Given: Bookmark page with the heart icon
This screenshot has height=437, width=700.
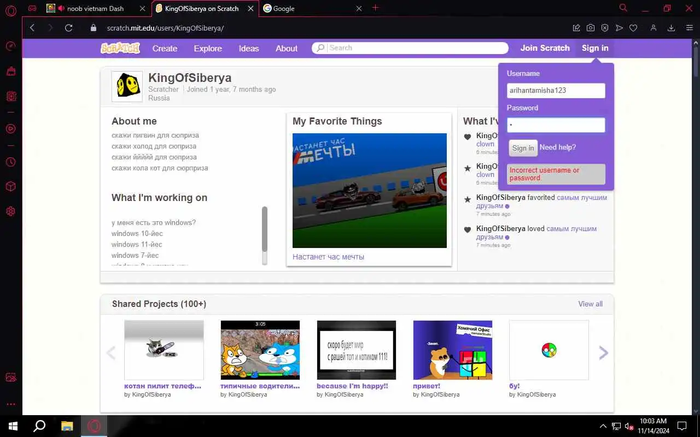Looking at the screenshot, I should point(633,28).
